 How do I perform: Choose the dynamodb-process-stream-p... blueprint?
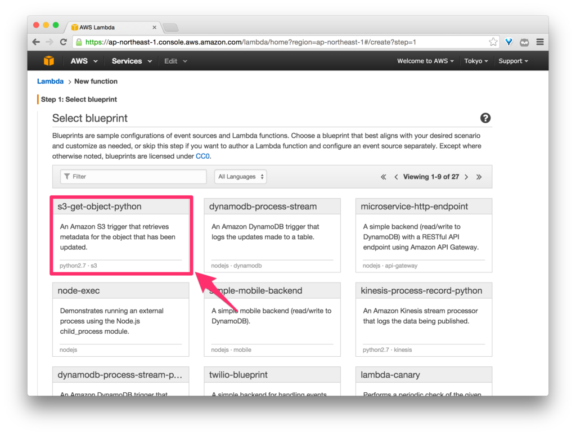pyautogui.click(x=121, y=381)
